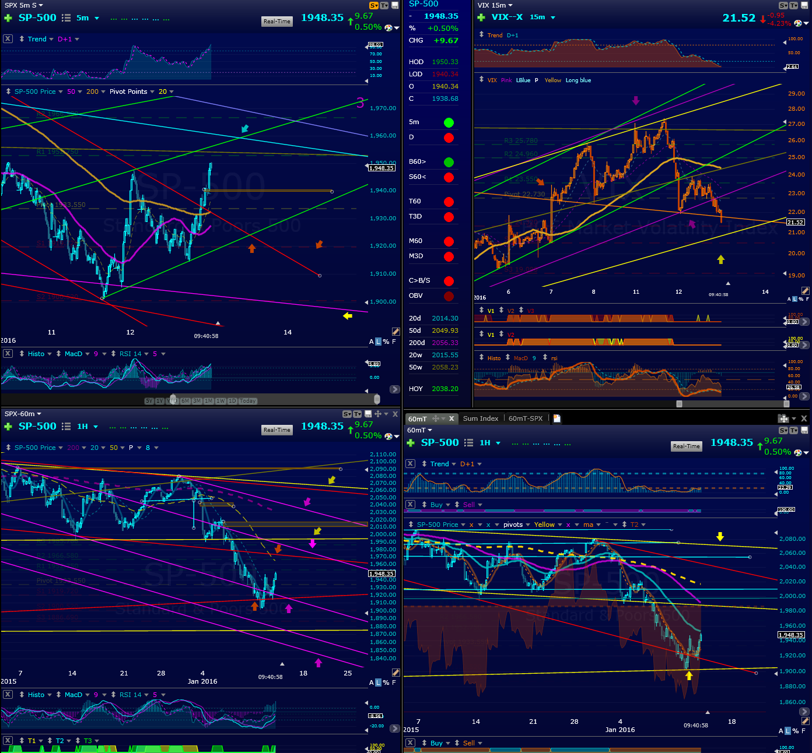Close the 60mT tab with its X
812x753 pixels.
coord(452,418)
